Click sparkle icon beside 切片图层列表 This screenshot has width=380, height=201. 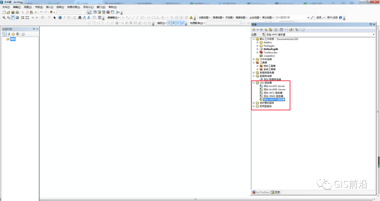coord(312,18)
